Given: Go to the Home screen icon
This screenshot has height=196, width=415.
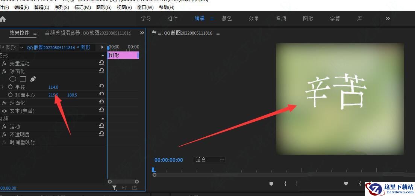Looking at the screenshot, I should coord(2,19).
